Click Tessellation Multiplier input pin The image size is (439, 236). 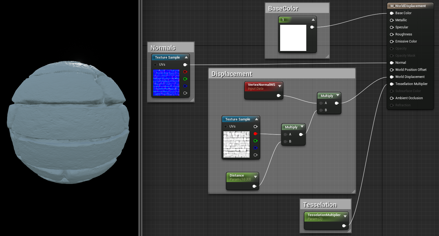392,84
